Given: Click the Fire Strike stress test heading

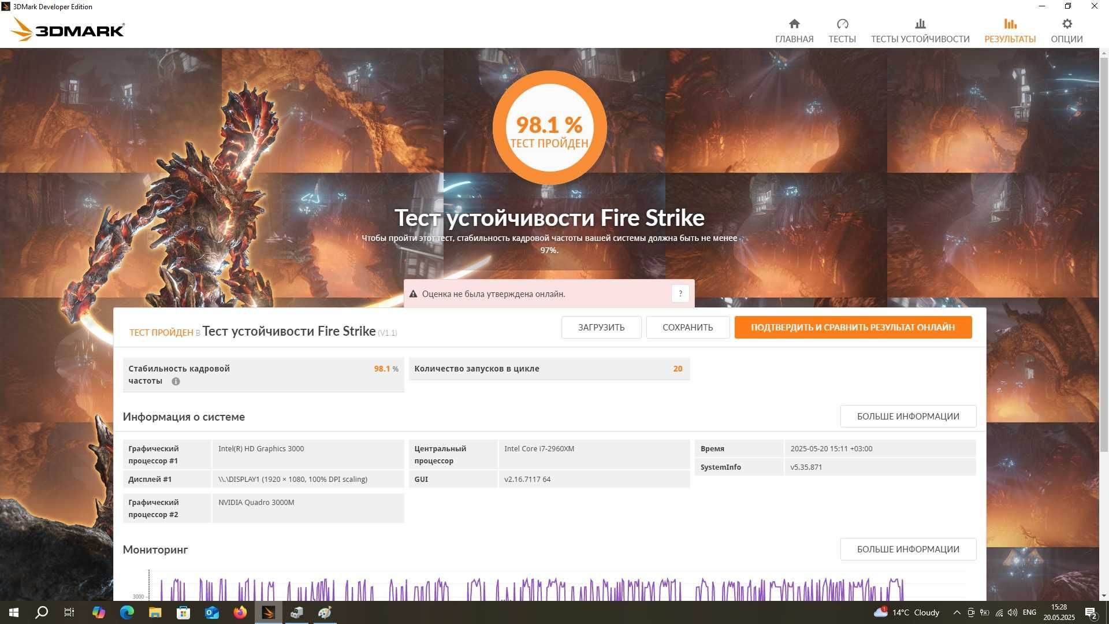Looking at the screenshot, I should pyautogui.click(x=549, y=218).
